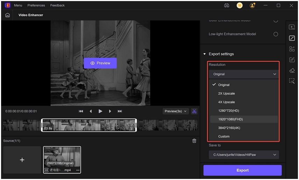Choose 4X Upscale resolution option
The image size is (299, 180).
click(244, 102)
